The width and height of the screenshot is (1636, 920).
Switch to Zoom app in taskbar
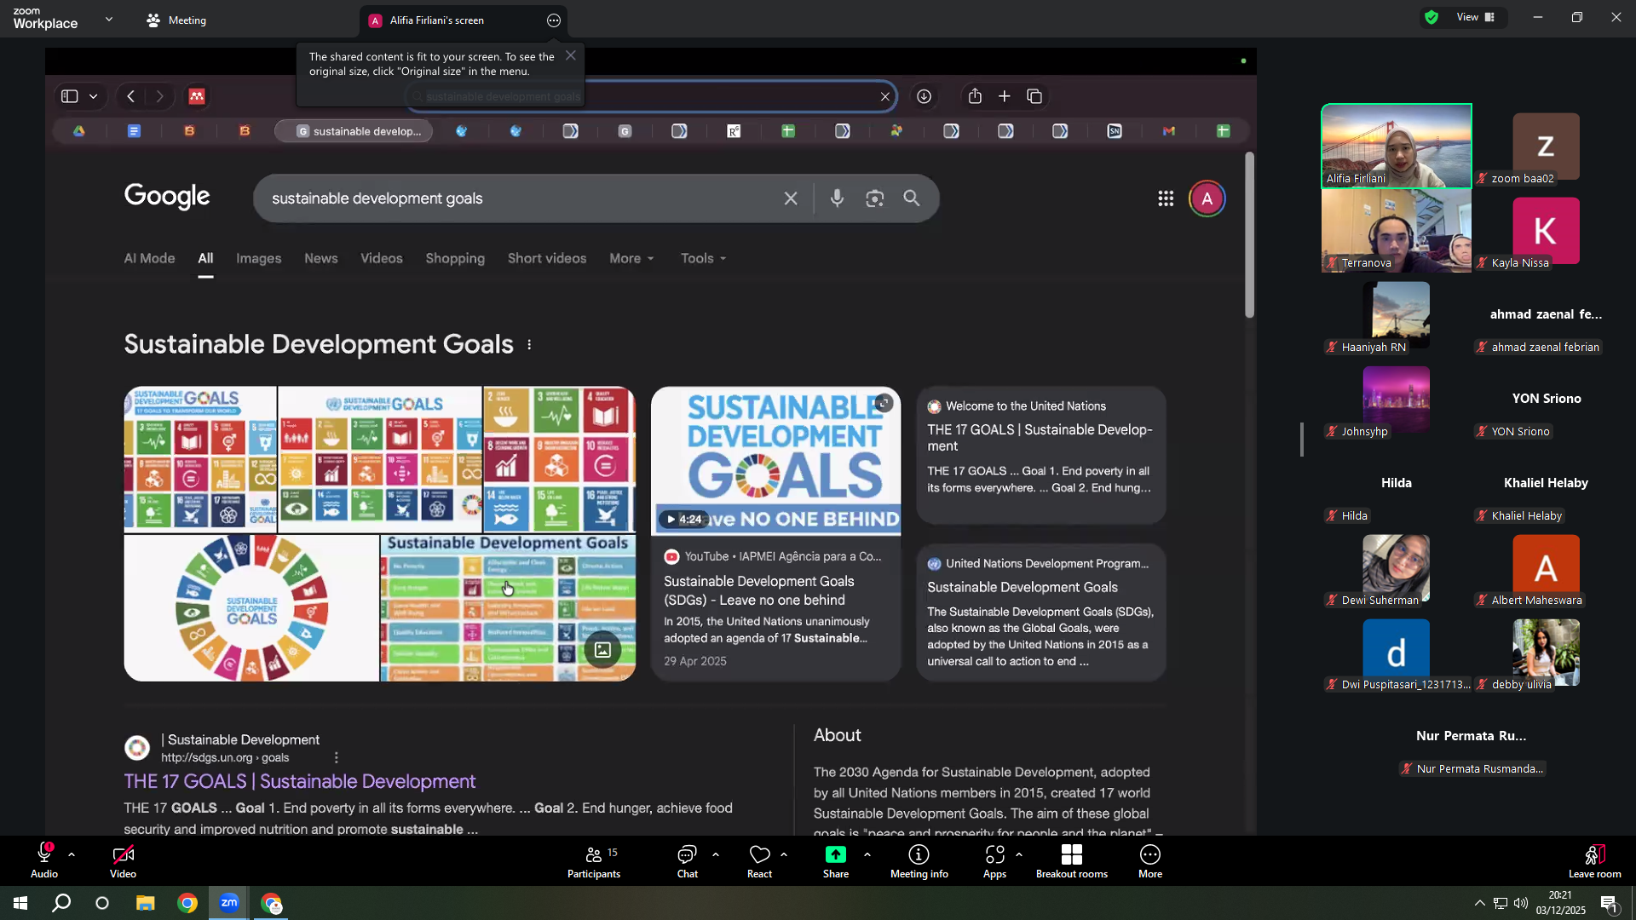(229, 903)
